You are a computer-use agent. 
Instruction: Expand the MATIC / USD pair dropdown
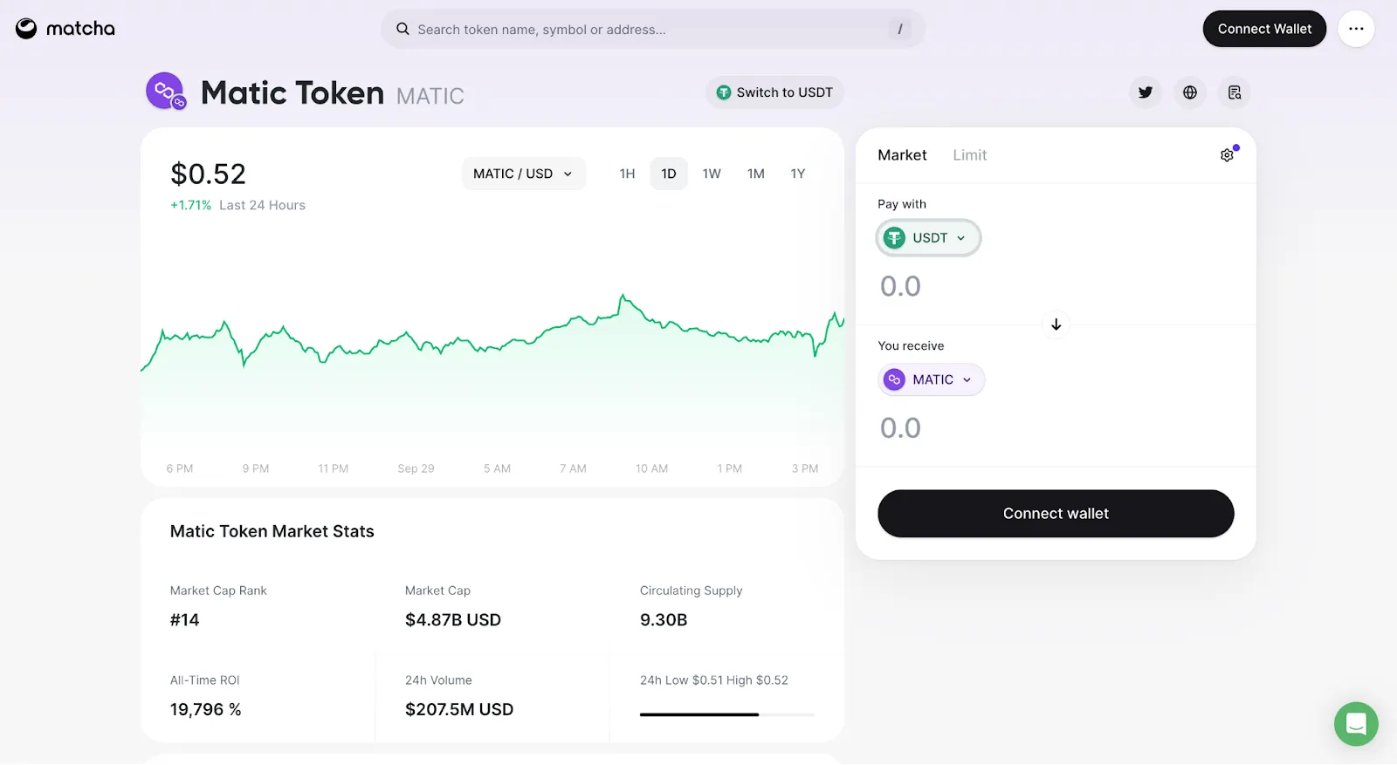pyautogui.click(x=523, y=174)
